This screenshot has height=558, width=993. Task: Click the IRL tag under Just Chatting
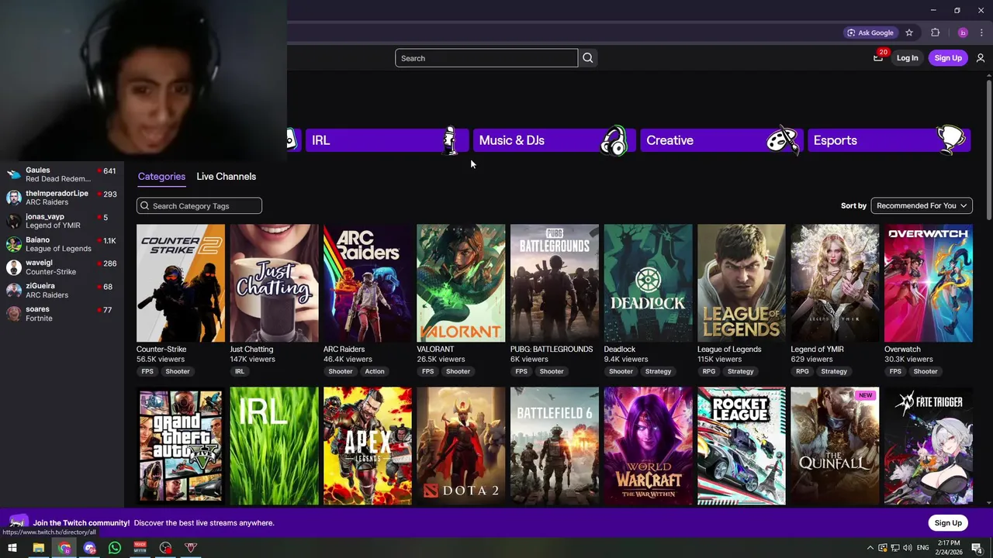(240, 371)
